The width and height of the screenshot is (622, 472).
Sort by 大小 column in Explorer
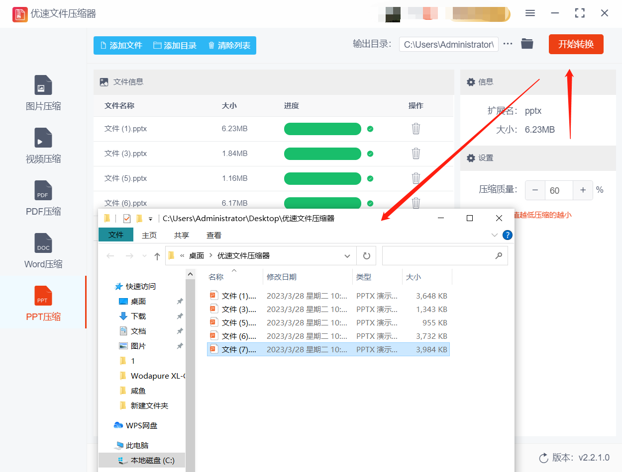click(427, 277)
